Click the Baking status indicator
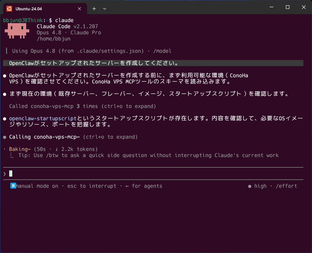Screen dimensions: 312x253 [x=20, y=149]
